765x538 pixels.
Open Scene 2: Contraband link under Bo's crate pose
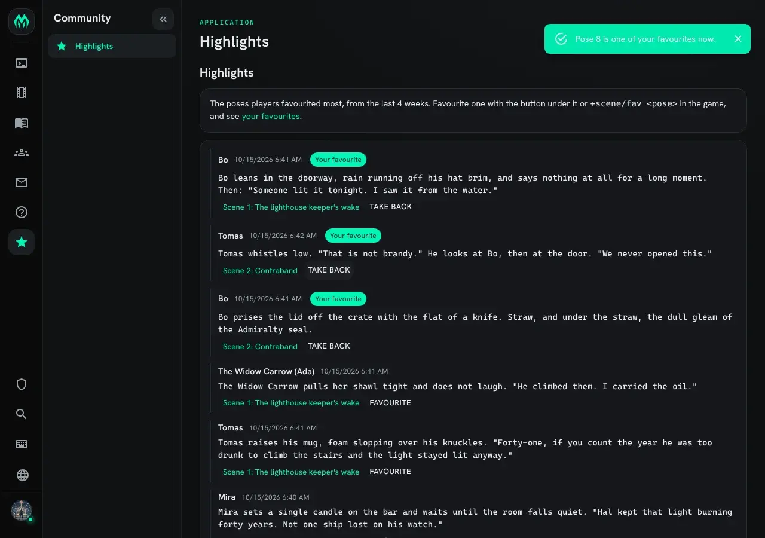click(x=260, y=346)
